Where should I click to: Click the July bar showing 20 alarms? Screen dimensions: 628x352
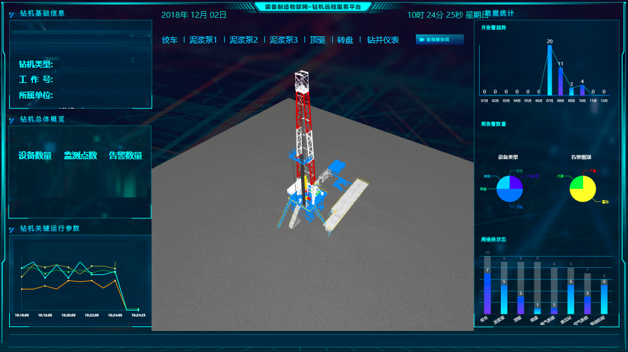point(550,71)
